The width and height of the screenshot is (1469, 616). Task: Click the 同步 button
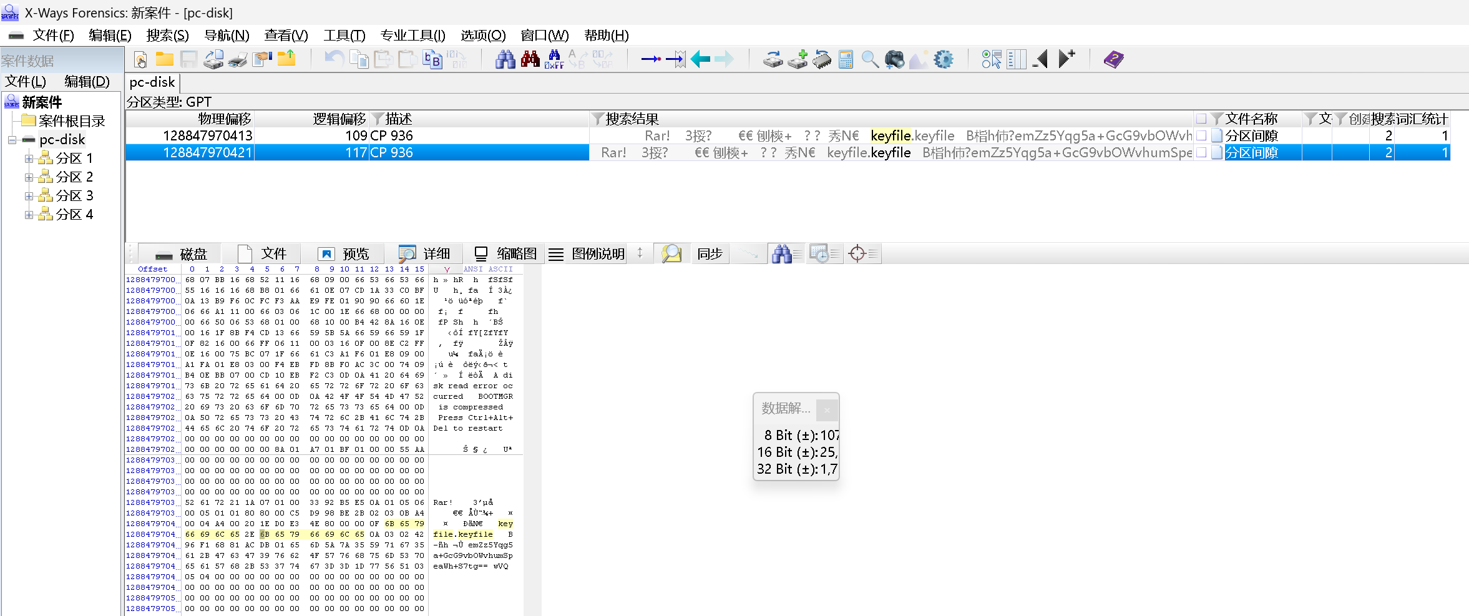(710, 253)
